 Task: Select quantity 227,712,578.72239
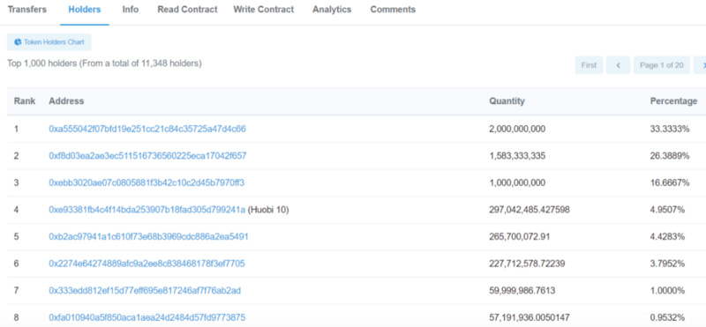pyautogui.click(x=527, y=264)
